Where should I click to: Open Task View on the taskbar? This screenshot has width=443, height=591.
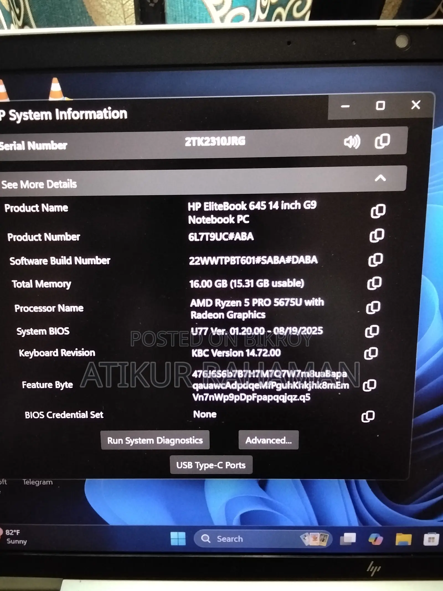(x=348, y=539)
